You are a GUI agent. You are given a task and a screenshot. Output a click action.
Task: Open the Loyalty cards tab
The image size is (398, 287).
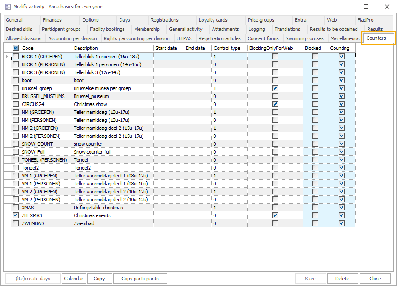pyautogui.click(x=213, y=20)
